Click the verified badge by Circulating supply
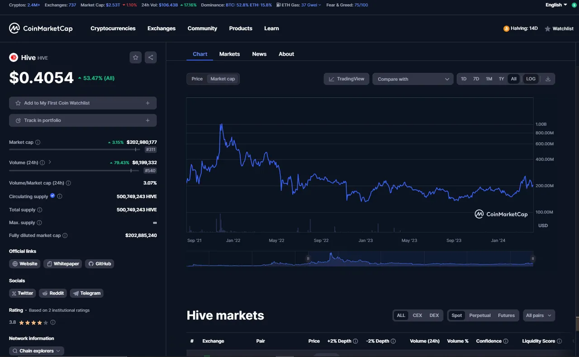 coord(52,196)
